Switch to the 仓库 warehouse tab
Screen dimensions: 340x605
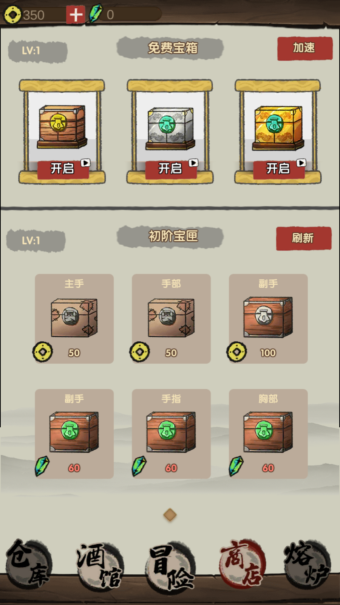(x=29, y=564)
